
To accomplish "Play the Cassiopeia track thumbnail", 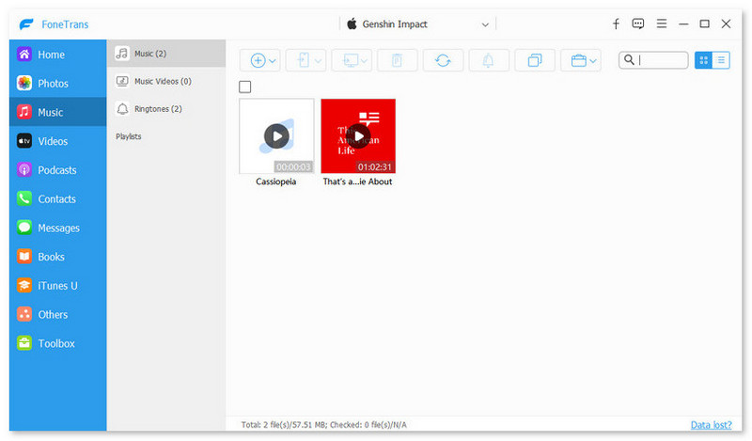I will (x=276, y=135).
